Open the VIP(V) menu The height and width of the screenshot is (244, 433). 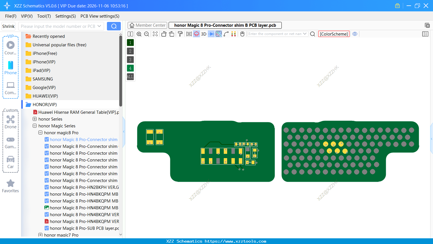(x=27, y=16)
